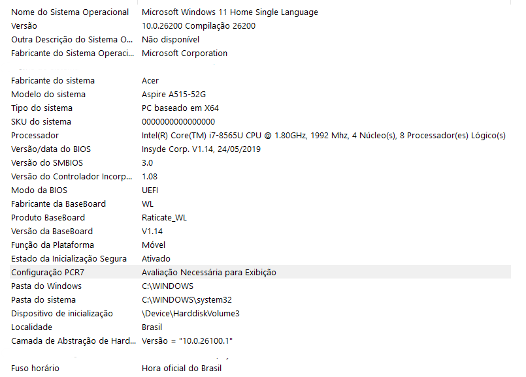Select 'Camada de Abstração de Hard...' label
Viewport: 526px width, 377px height.
tap(73, 342)
